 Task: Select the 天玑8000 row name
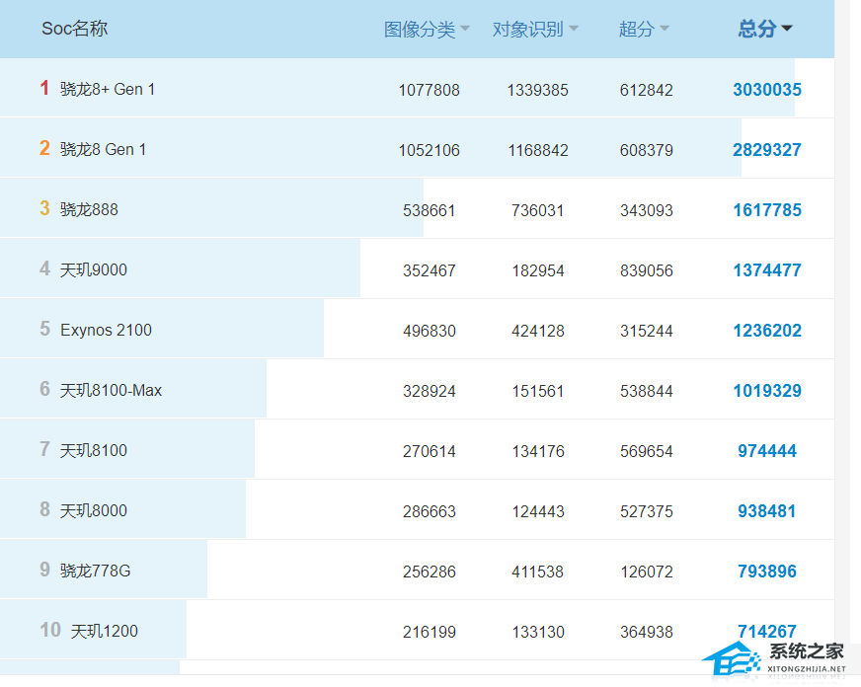point(94,511)
